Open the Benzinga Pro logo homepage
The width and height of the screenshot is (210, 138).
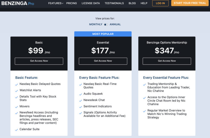click(18, 3)
